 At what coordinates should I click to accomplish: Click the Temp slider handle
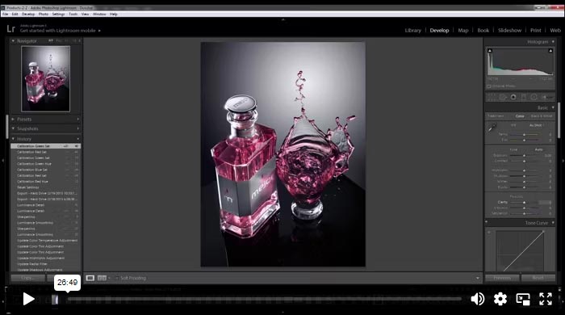click(x=525, y=134)
